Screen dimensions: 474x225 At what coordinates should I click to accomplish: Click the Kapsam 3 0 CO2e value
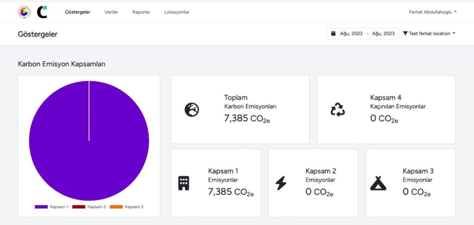tap(417, 192)
